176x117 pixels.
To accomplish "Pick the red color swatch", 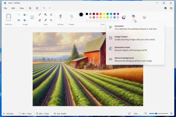I will [x=97, y=14].
